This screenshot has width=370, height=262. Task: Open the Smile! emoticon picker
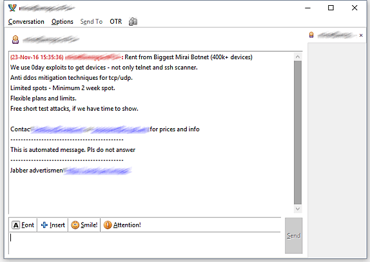point(84,225)
